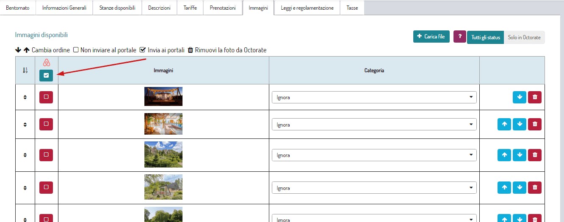Open the Leggi e regolamentazione tab
This screenshot has width=564, height=222.
click(x=307, y=8)
